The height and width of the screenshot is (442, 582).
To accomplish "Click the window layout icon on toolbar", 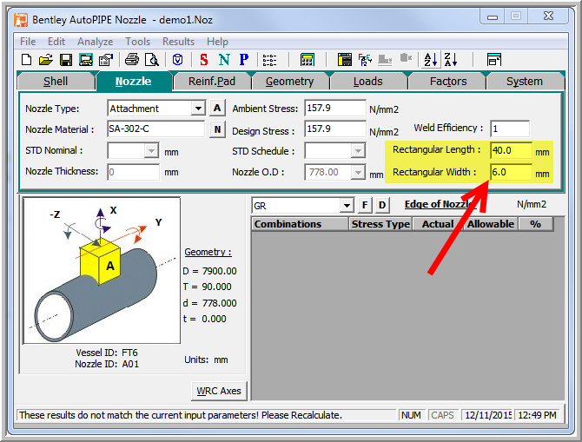I will (493, 59).
